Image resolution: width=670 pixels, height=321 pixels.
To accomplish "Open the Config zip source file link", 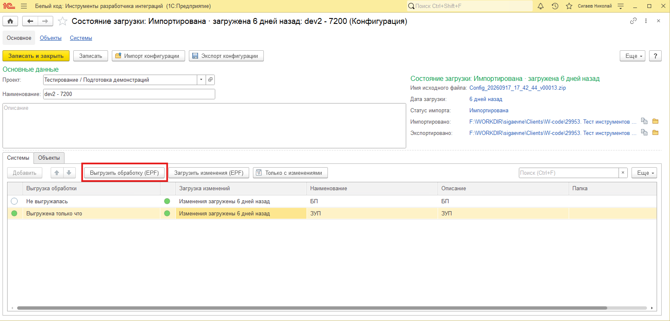I will pyautogui.click(x=518, y=88).
